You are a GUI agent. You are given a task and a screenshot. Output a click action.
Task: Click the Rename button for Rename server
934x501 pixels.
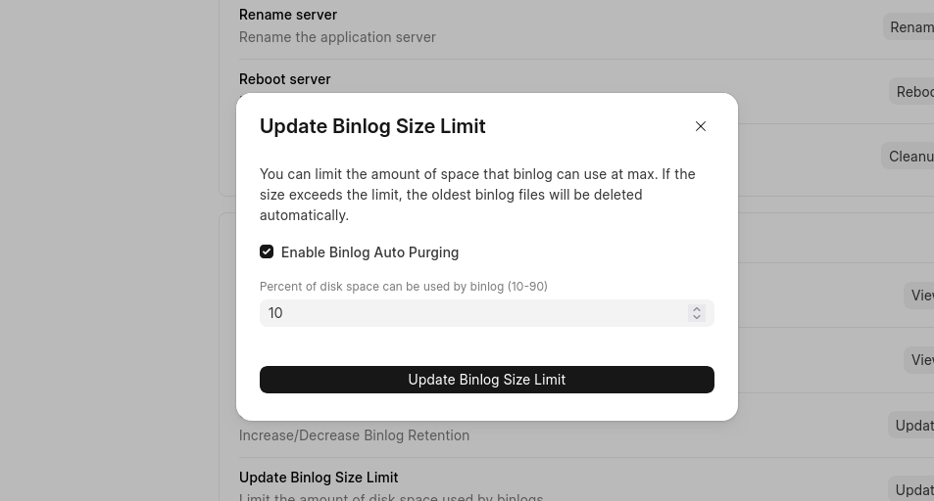coord(910,27)
